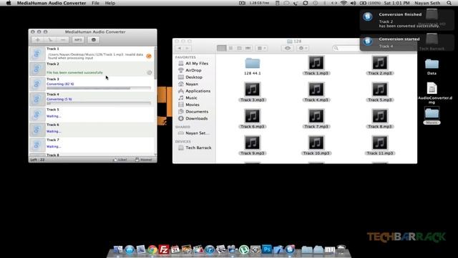458x258 pixels.
Task: Click the remove minus button in Audio Converter
Action: (x=63, y=40)
